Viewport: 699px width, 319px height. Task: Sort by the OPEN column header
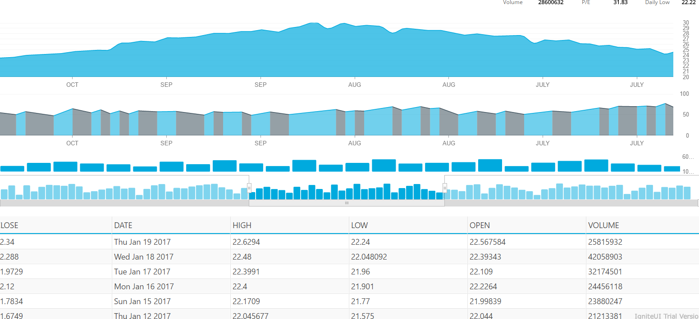480,225
